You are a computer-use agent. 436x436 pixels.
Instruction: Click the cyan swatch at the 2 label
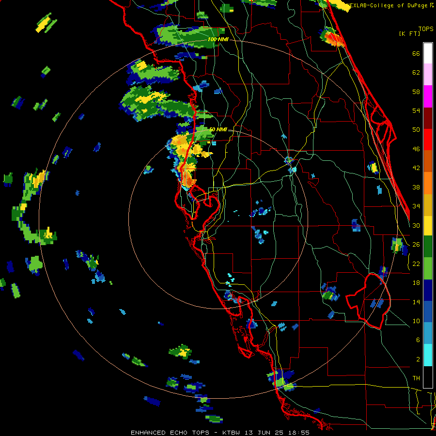point(428,355)
